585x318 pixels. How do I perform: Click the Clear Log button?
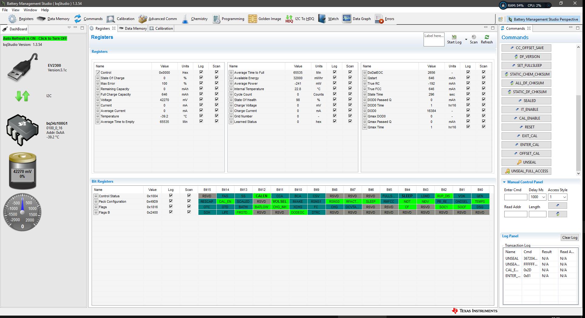[x=570, y=238]
